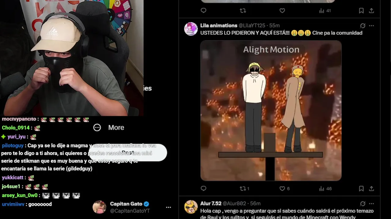
Task: Like the Lila animations tweet
Action: (x=284, y=189)
